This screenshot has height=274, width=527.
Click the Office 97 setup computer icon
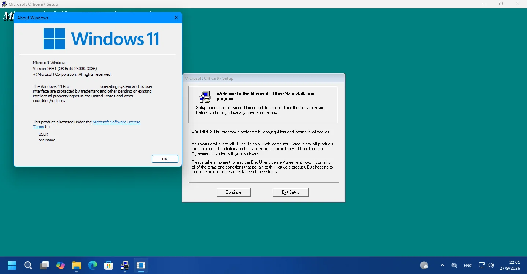205,97
